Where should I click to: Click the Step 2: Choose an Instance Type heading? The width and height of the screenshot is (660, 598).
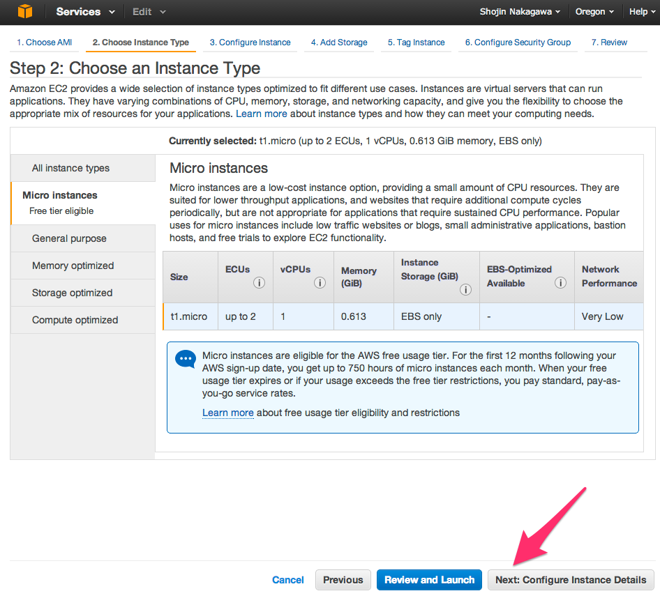point(135,68)
